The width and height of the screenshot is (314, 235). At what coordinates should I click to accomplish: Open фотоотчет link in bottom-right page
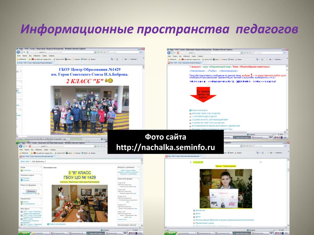[x=200, y=211]
